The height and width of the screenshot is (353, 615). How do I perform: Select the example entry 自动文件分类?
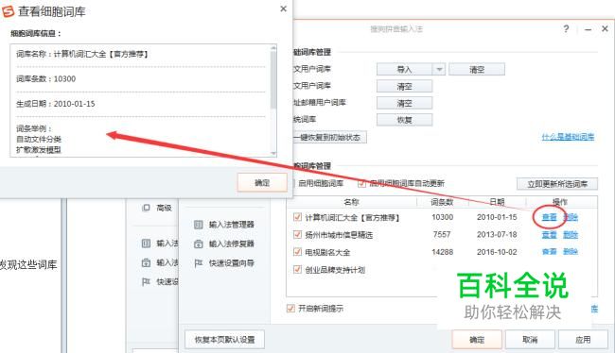(x=39, y=139)
